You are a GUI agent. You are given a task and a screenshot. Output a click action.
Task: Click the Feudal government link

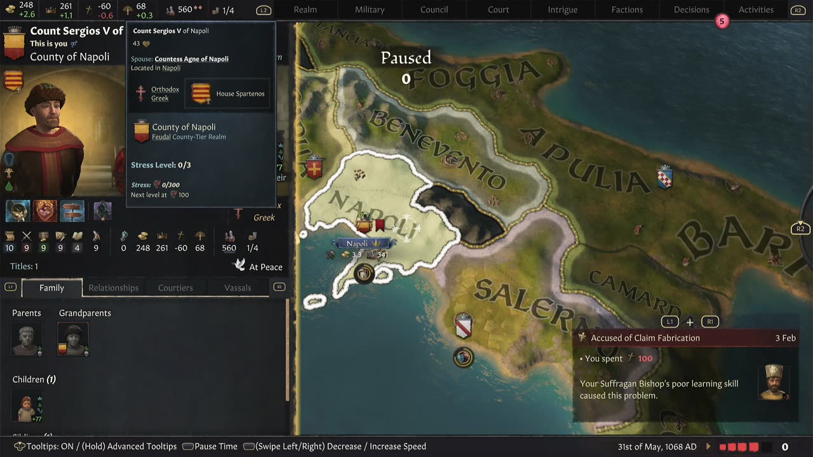pyautogui.click(x=160, y=137)
